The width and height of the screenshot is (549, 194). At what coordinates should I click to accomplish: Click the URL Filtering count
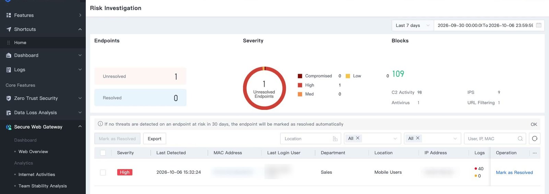point(499,103)
